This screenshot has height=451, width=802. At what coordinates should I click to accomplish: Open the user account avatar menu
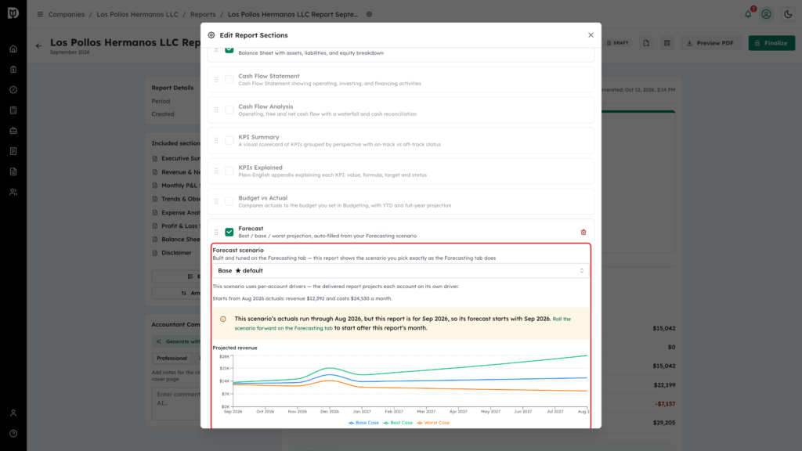pyautogui.click(x=766, y=14)
